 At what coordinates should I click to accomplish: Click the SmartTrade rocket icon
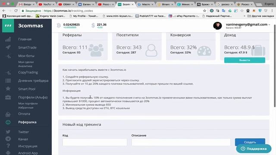8,47
